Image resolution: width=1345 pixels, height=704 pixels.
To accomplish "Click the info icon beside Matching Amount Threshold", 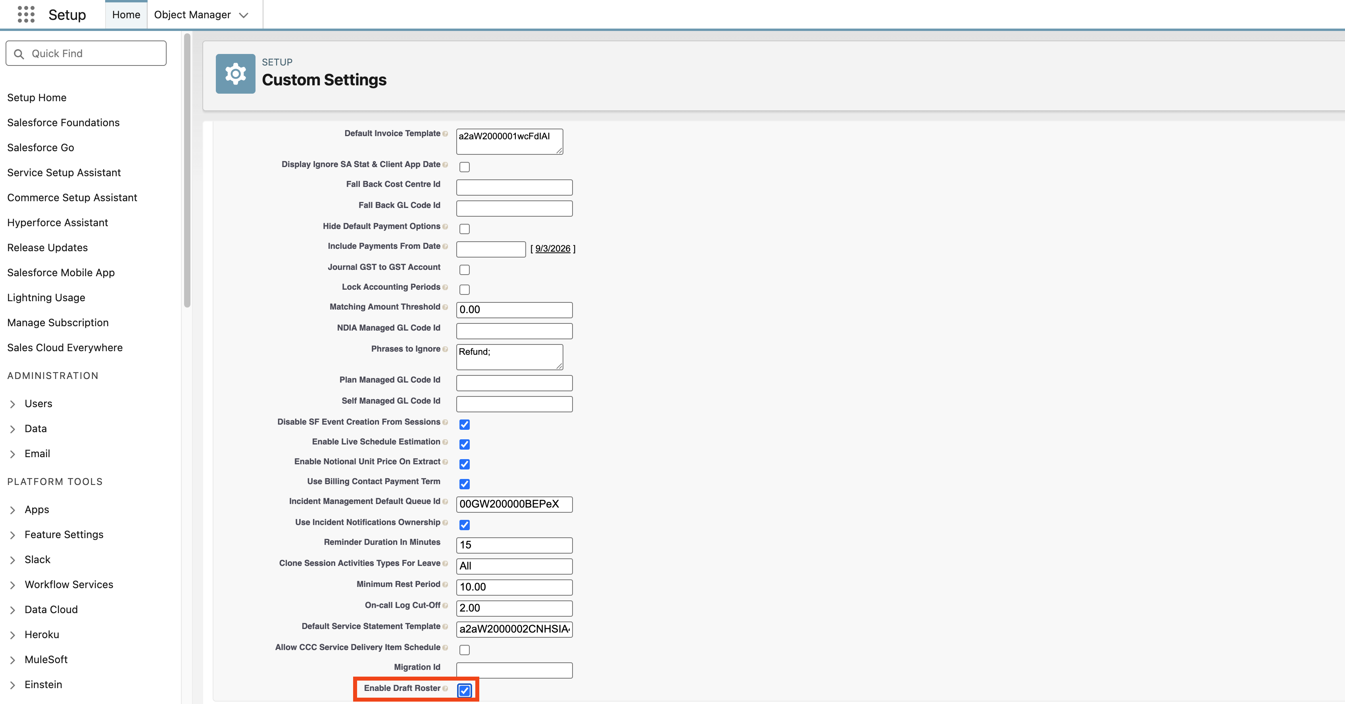I will coord(445,308).
